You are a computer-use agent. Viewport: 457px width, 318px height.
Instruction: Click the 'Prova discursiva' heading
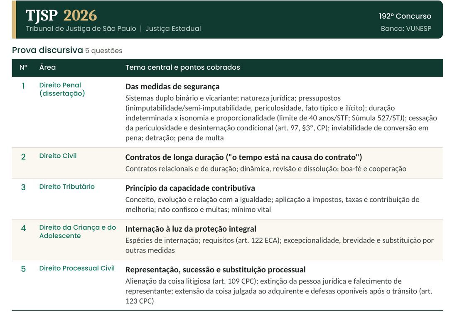tap(47, 50)
